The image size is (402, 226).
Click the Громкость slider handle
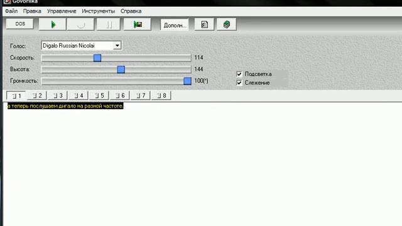(187, 81)
